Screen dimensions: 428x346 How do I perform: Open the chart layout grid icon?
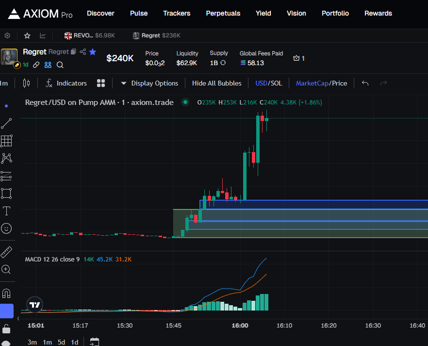(x=101, y=83)
